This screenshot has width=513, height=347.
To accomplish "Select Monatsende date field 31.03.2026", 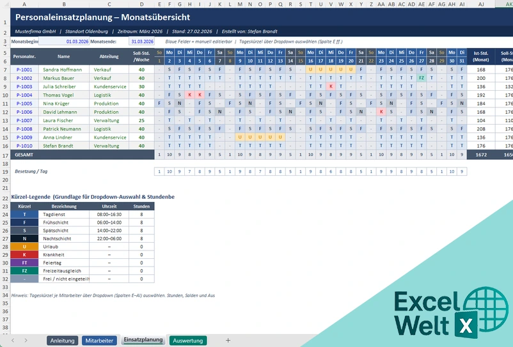I will 141,42.
